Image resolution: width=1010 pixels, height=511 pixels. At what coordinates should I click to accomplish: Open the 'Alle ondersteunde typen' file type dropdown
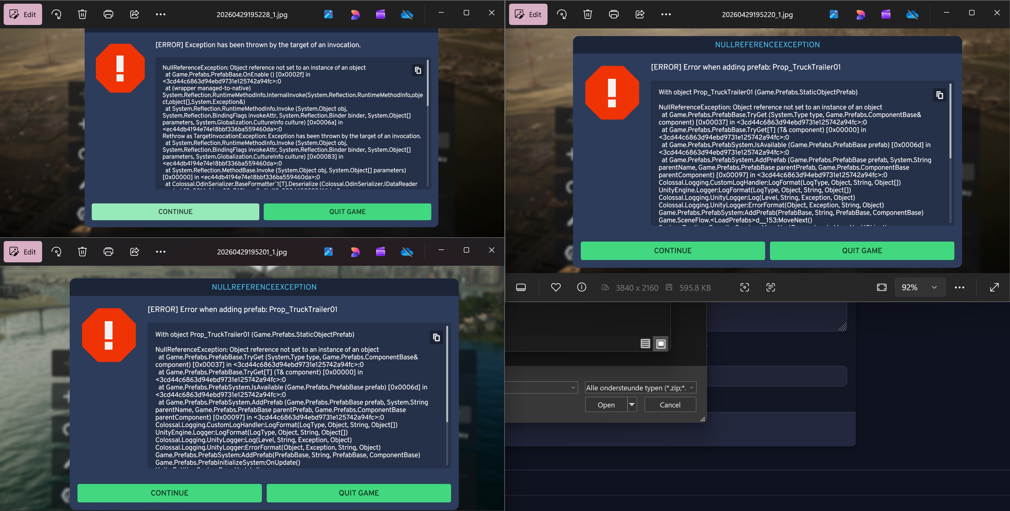tap(640, 388)
